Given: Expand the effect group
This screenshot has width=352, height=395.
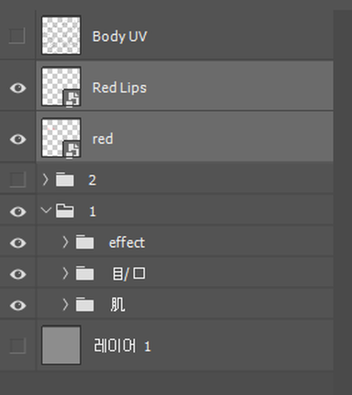Looking at the screenshot, I should coord(66,242).
